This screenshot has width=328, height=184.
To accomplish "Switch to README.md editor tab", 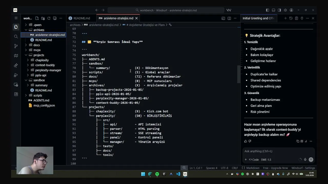I will (x=81, y=18).
